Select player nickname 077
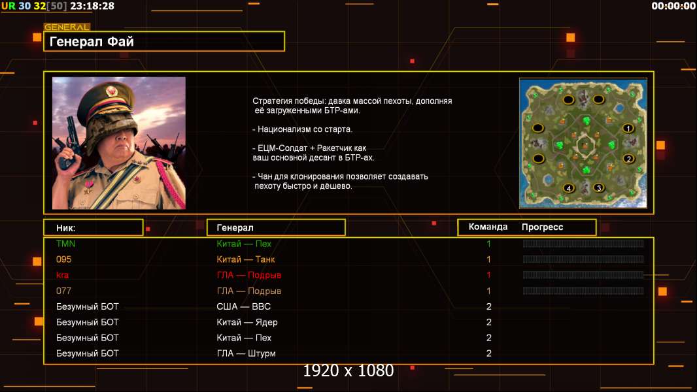The height and width of the screenshot is (392, 697). pos(63,291)
